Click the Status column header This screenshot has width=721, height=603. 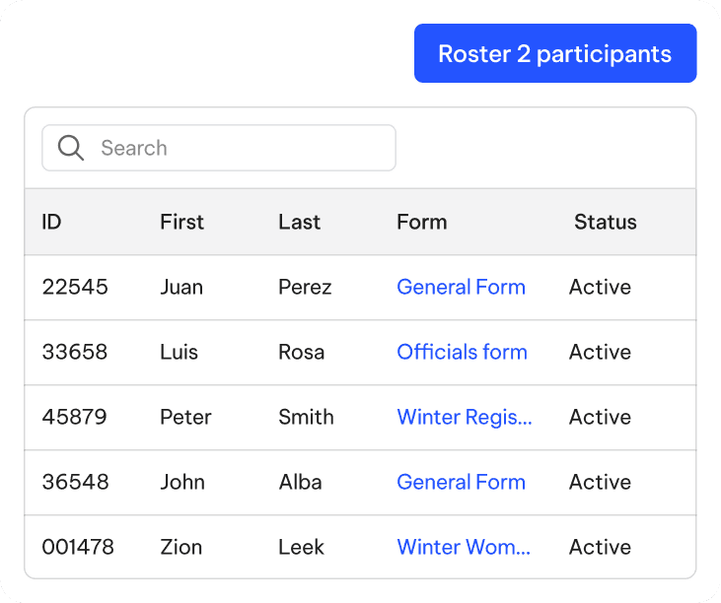[606, 222]
